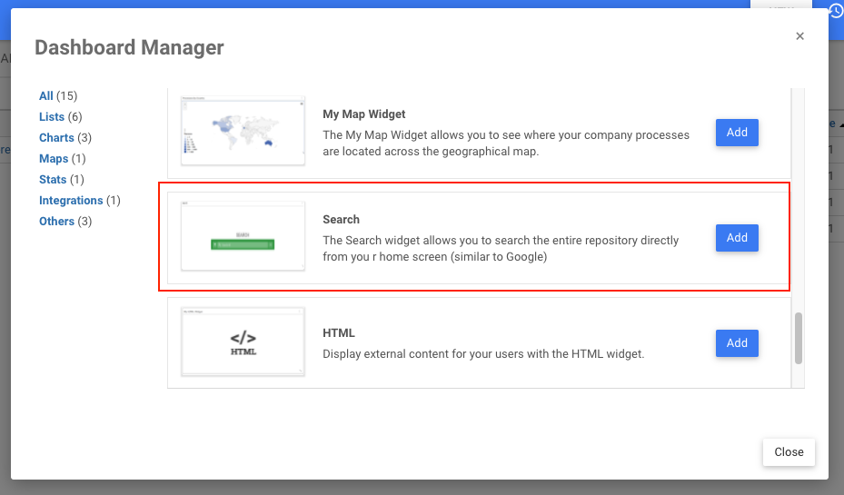The image size is (844, 495).
Task: Click the My Map Widget title
Action: [x=364, y=114]
